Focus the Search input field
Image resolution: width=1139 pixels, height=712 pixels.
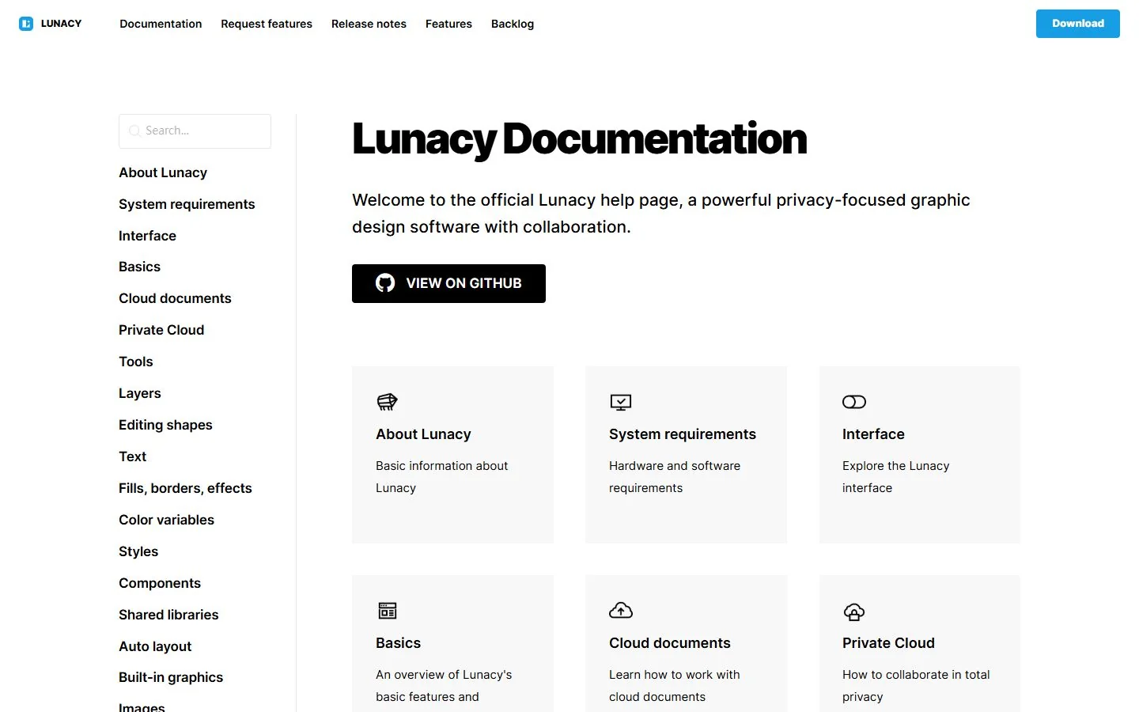195,131
